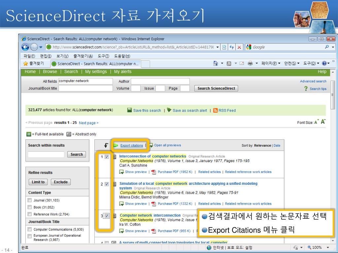The width and height of the screenshot is (338, 253).
Task: Click the Save this search disk icon
Action: click(129, 110)
